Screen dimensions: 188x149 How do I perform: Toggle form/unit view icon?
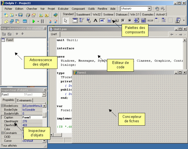point(17,21)
